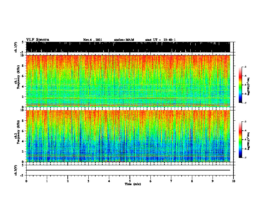Click the ch.1 spectrogram color scale bar
This screenshot has height=203, width=263.
pos(240,85)
